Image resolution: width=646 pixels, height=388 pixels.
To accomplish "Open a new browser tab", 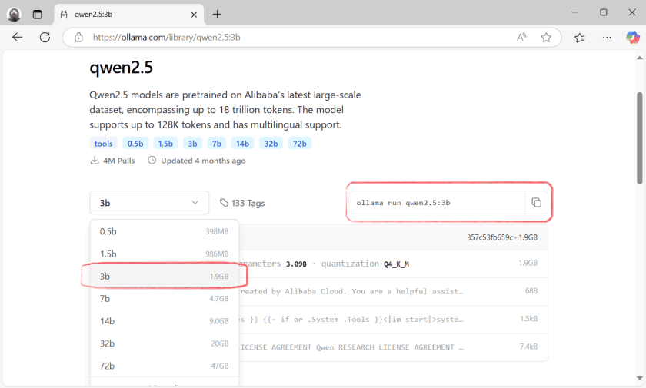I will tap(217, 14).
